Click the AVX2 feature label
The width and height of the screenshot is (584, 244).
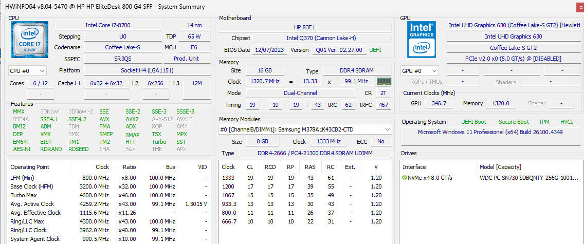click(132, 119)
